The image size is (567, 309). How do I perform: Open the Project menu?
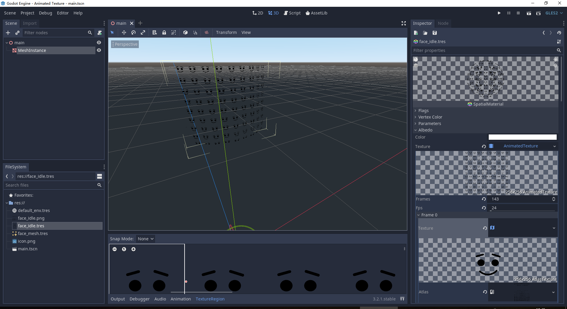(x=27, y=13)
